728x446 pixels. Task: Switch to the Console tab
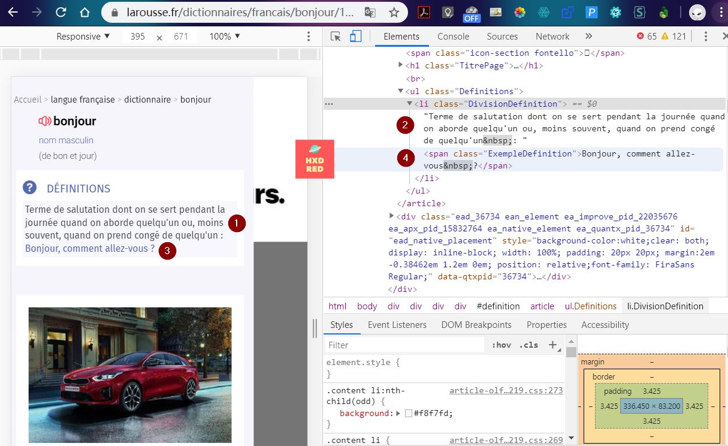click(453, 37)
